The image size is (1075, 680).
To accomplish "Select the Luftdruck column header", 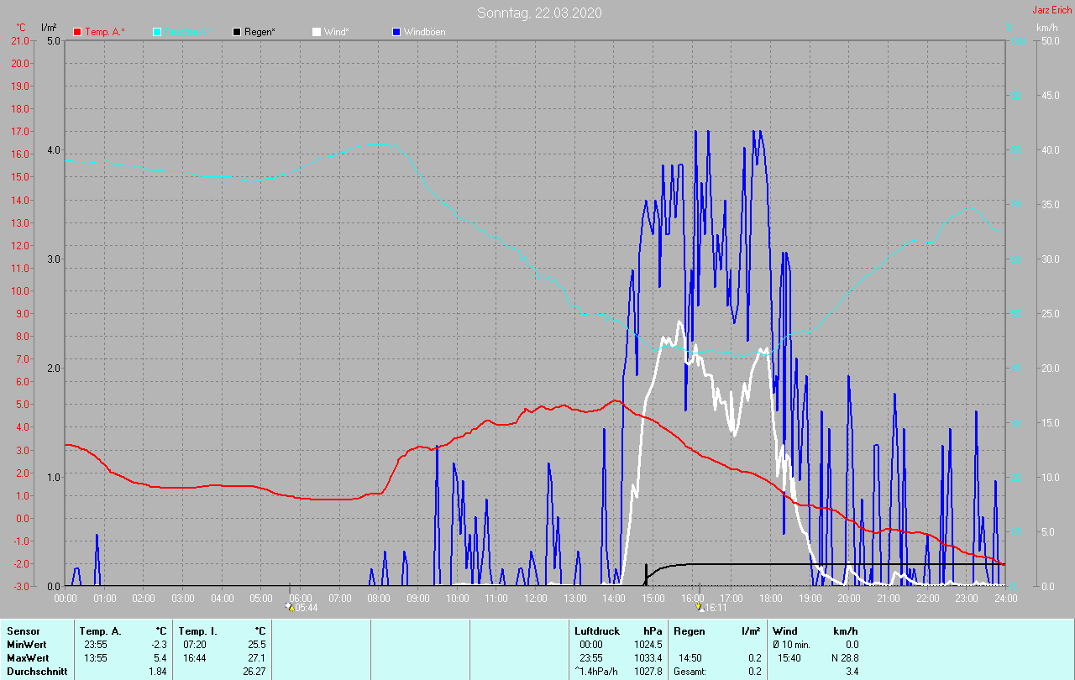I will (x=596, y=630).
